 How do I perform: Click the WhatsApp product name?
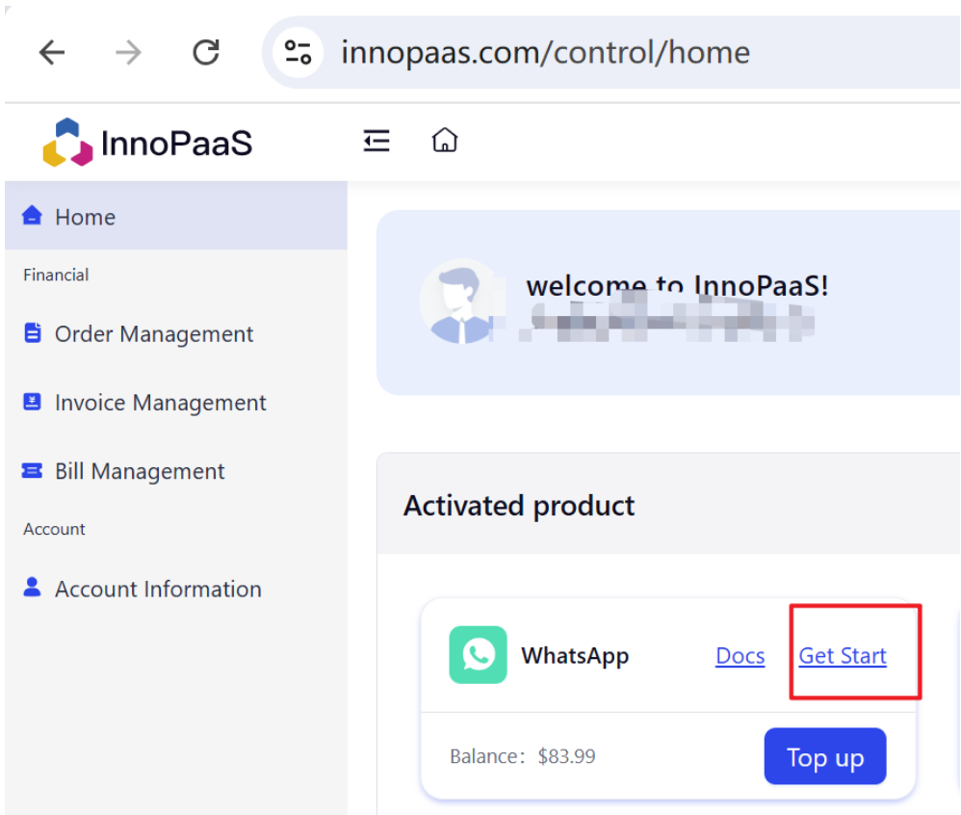575,656
